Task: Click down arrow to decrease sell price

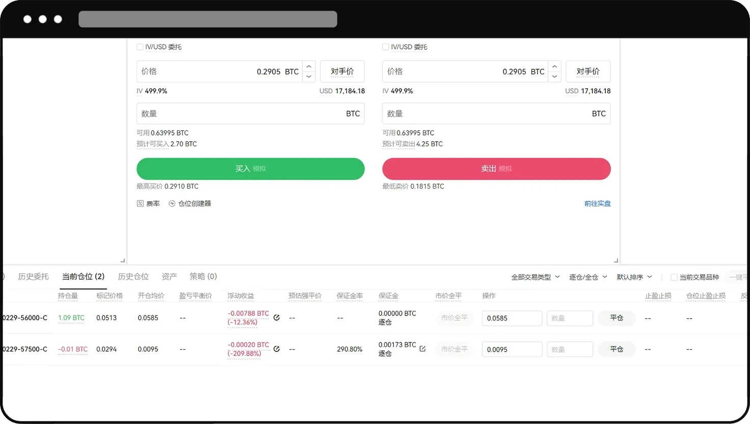Action: tap(554, 77)
